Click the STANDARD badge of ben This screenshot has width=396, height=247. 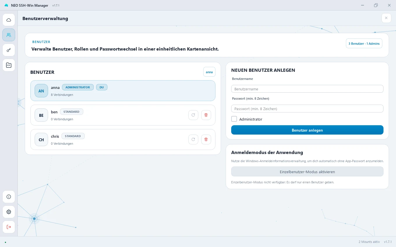click(72, 112)
